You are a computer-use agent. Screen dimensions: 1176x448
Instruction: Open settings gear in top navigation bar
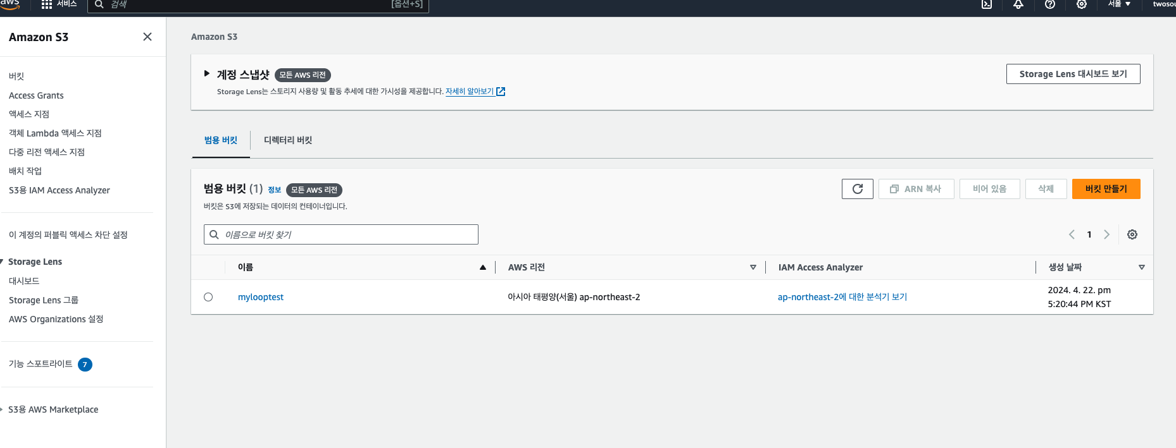[x=1082, y=4]
